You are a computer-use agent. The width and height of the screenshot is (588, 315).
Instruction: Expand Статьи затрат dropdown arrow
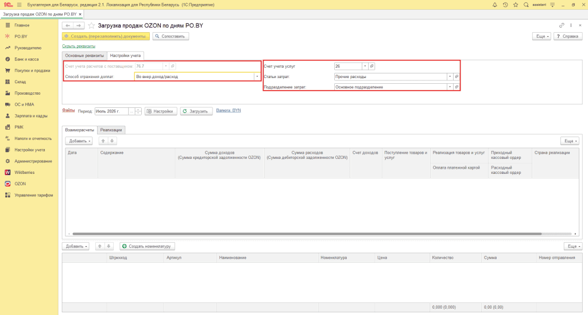[x=450, y=76]
